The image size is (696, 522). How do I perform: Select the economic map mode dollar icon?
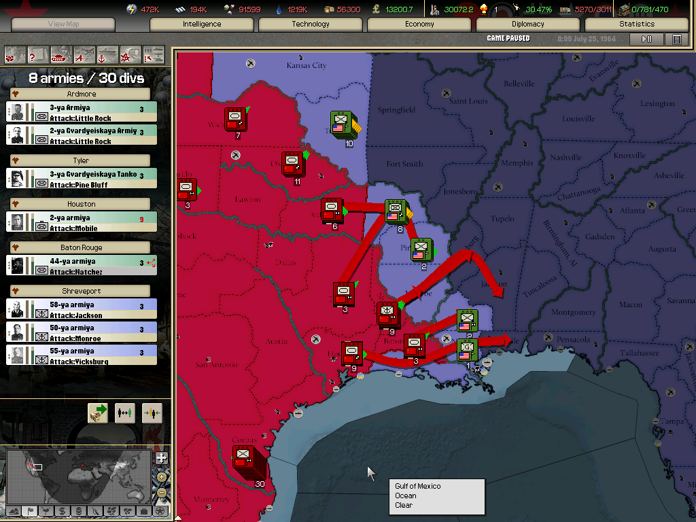coord(62,510)
